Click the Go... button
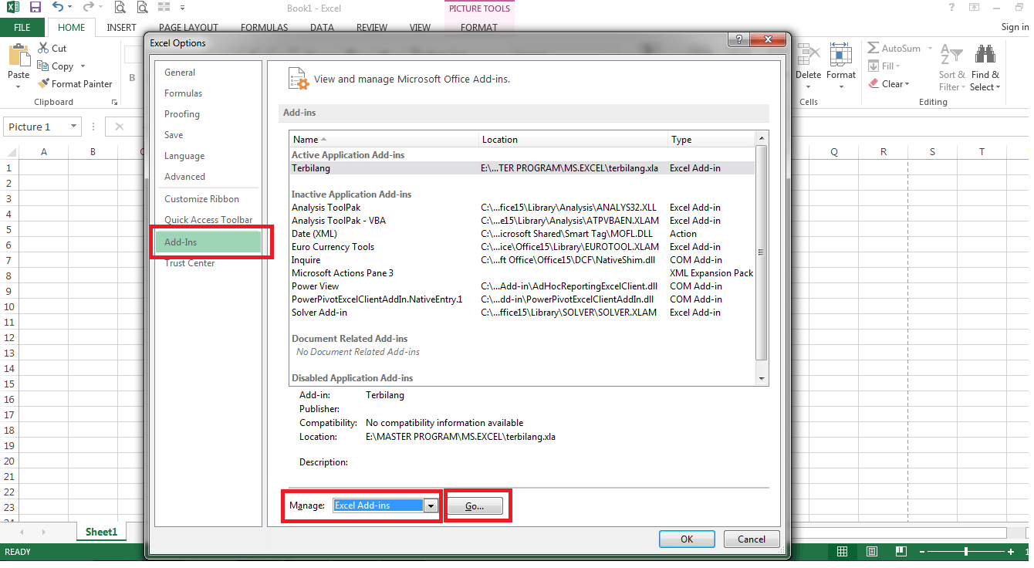The width and height of the screenshot is (1034, 568). [x=475, y=506]
